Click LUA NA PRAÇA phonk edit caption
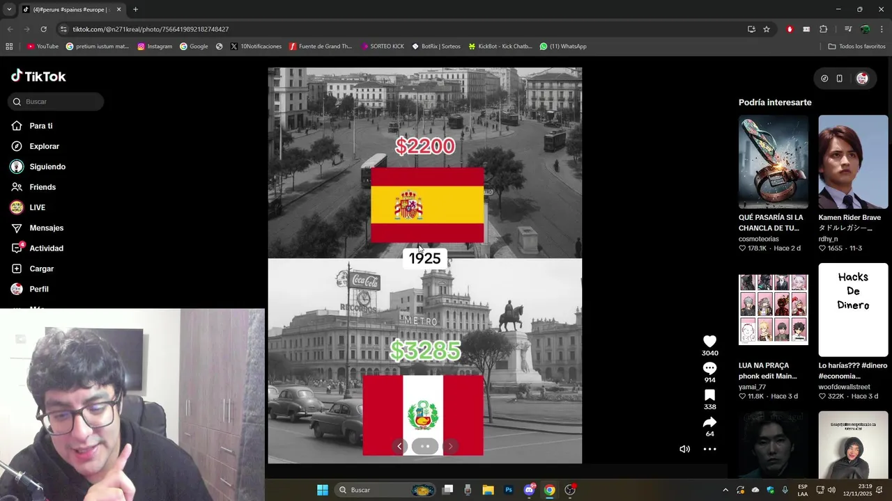The image size is (892, 501). (x=768, y=371)
